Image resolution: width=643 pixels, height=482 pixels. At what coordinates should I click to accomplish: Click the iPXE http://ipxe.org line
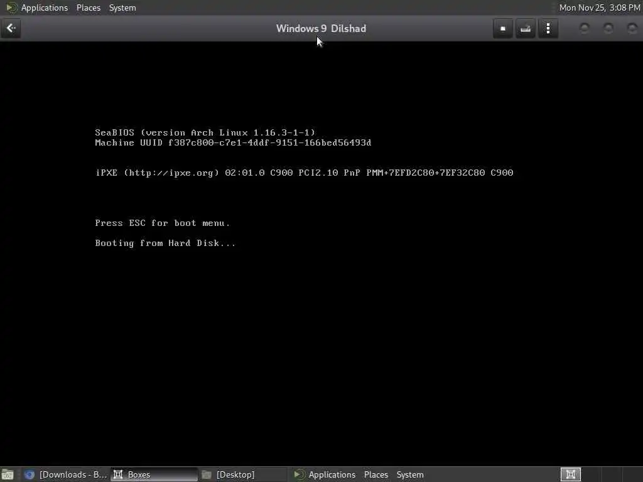(x=304, y=173)
